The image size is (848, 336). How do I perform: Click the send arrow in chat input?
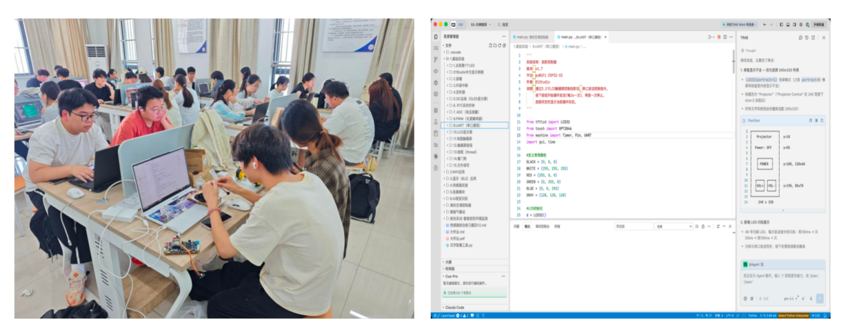pyautogui.click(x=820, y=299)
